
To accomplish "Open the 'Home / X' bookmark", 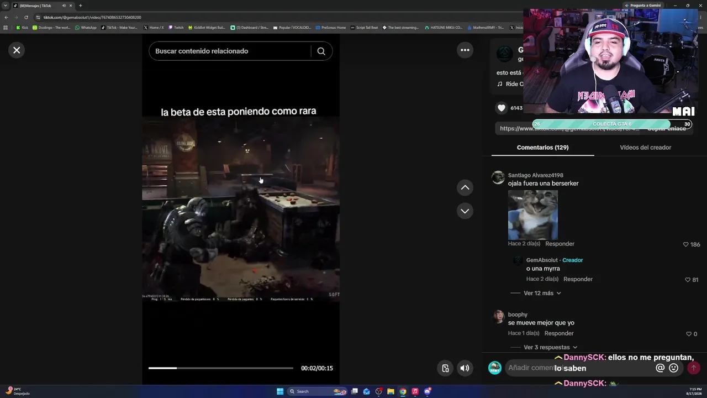I will [154, 28].
